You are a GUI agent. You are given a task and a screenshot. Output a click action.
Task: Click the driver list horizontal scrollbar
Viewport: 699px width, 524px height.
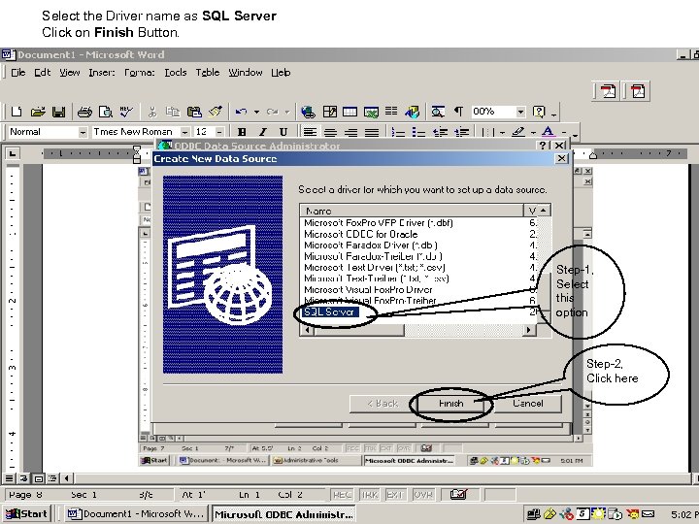[x=417, y=330]
